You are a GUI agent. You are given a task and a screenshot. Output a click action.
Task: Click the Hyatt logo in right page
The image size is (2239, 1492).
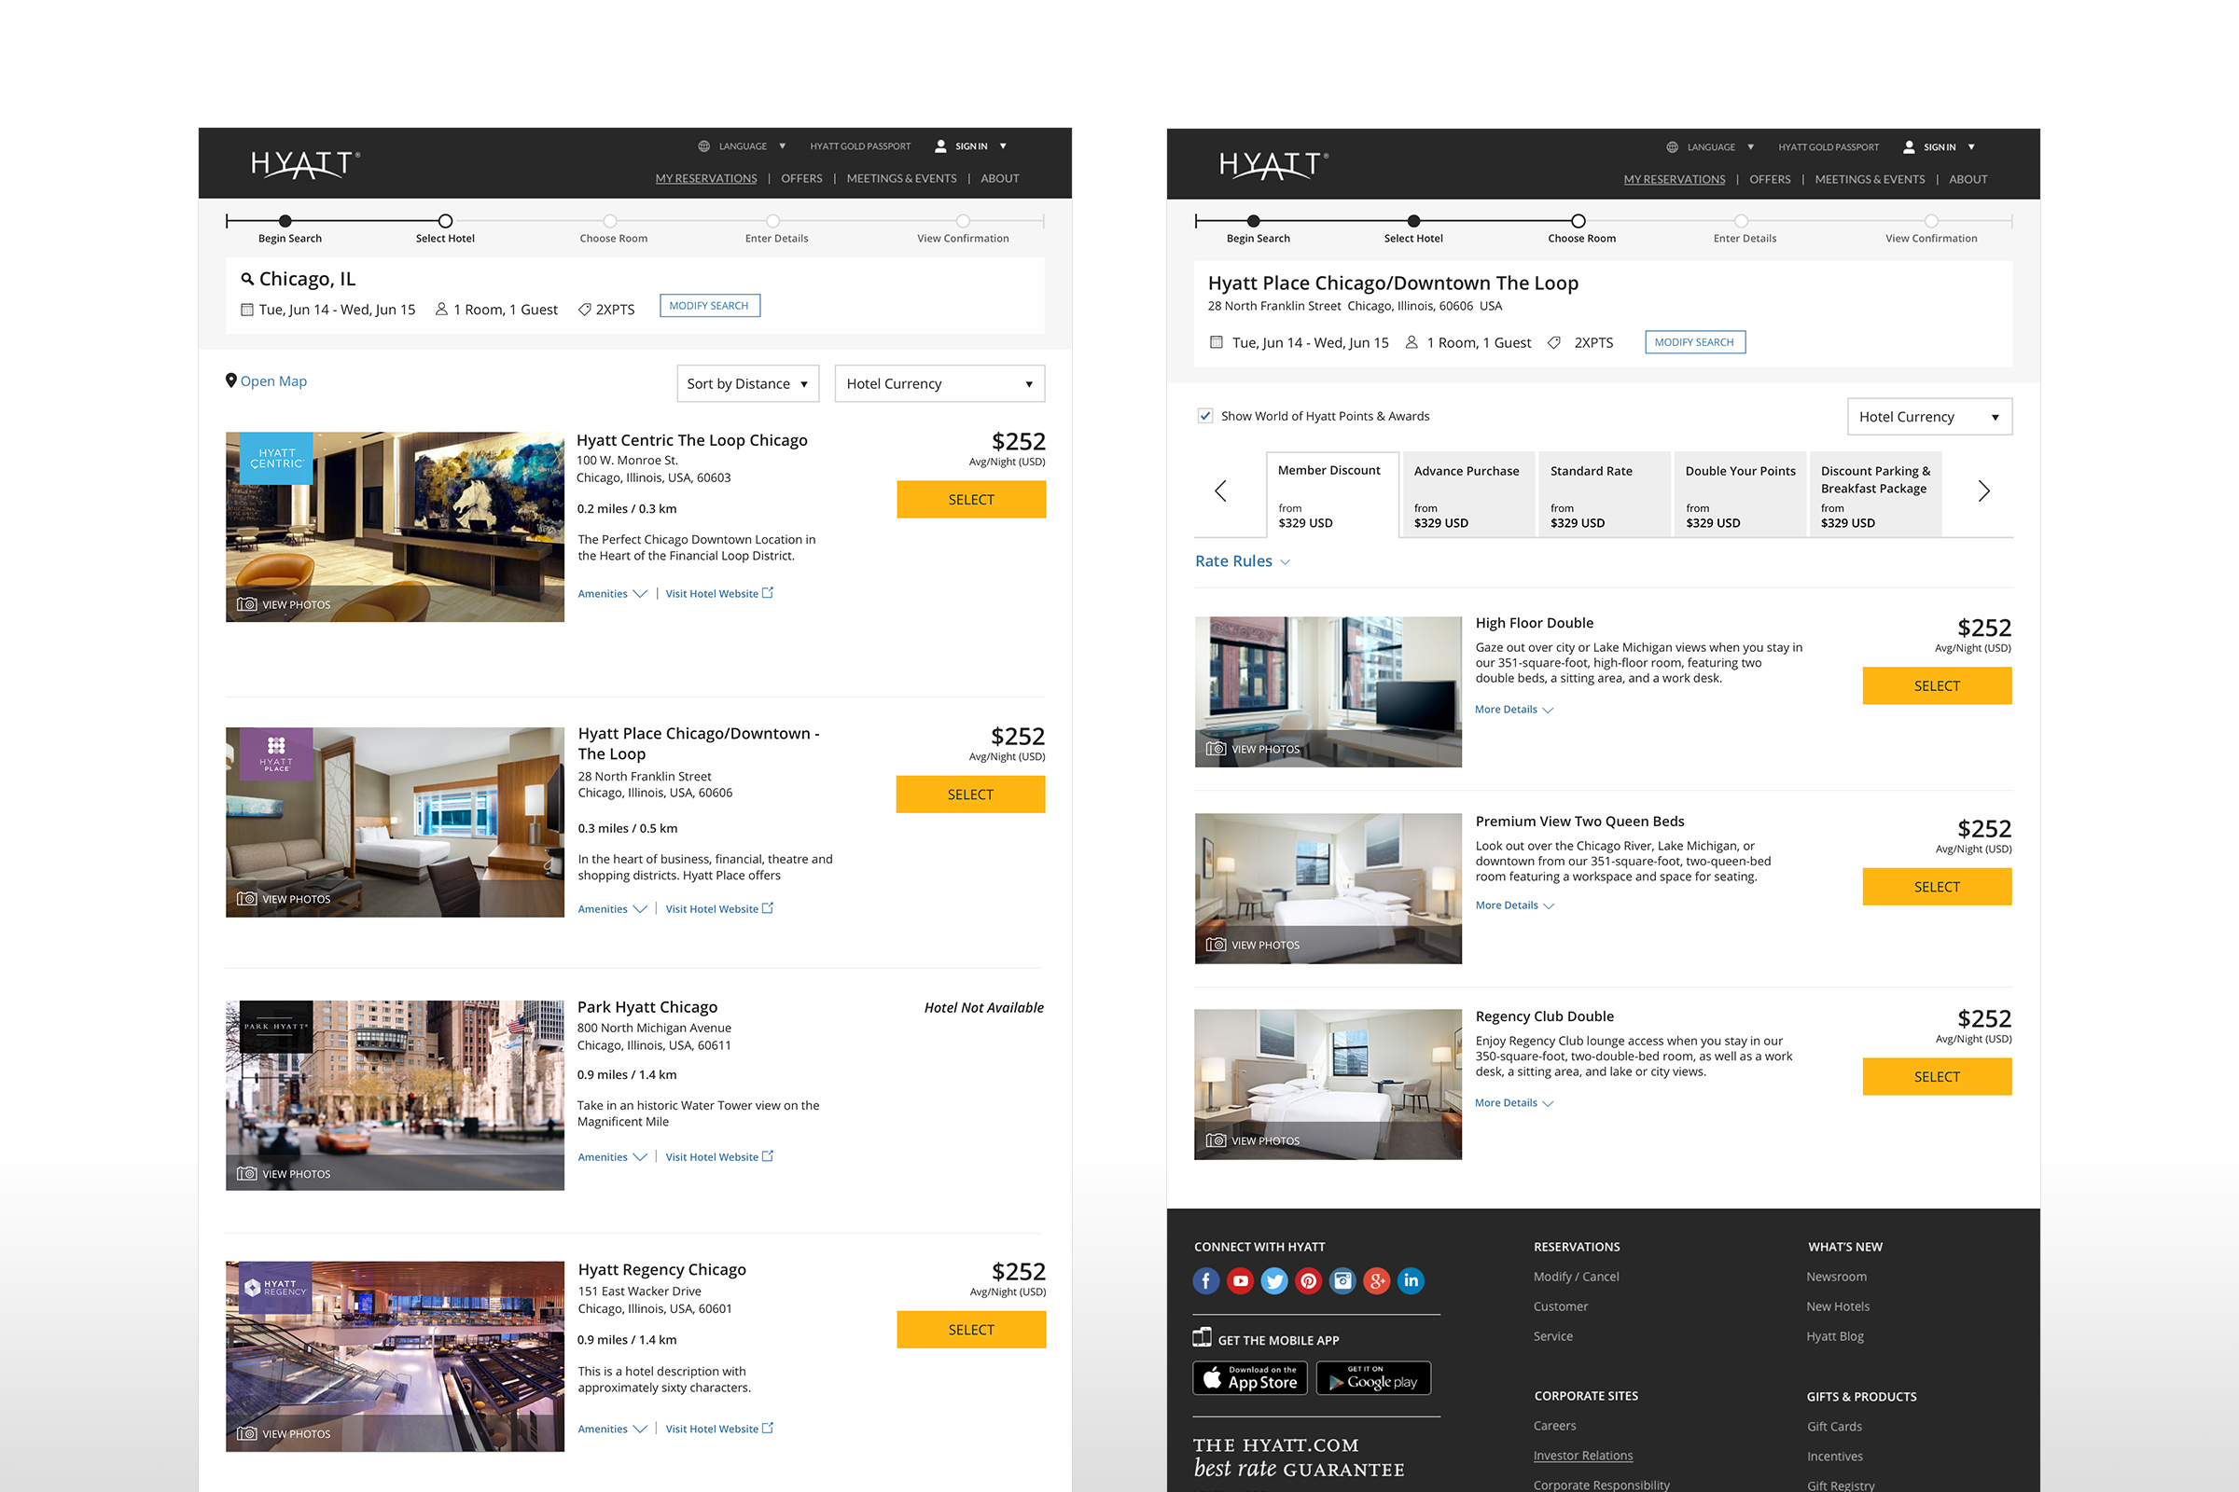(1273, 165)
